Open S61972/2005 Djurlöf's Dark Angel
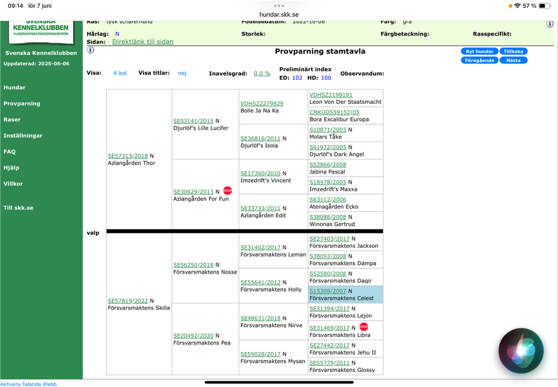 click(x=328, y=147)
